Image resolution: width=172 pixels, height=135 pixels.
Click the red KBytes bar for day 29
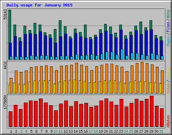click(x=152, y=111)
